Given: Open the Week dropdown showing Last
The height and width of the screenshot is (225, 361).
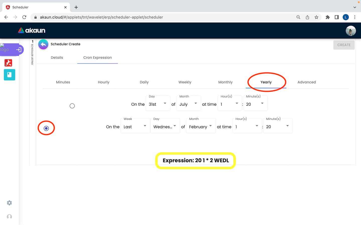Looking at the screenshot, I should coord(135,126).
